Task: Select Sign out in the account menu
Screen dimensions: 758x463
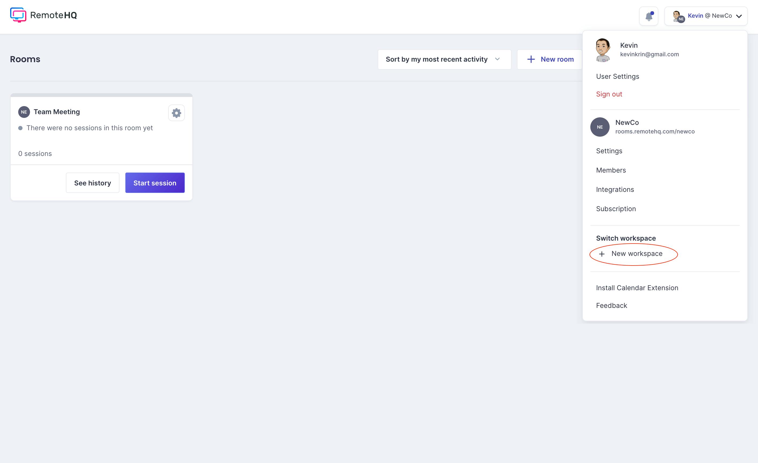Action: pos(609,94)
